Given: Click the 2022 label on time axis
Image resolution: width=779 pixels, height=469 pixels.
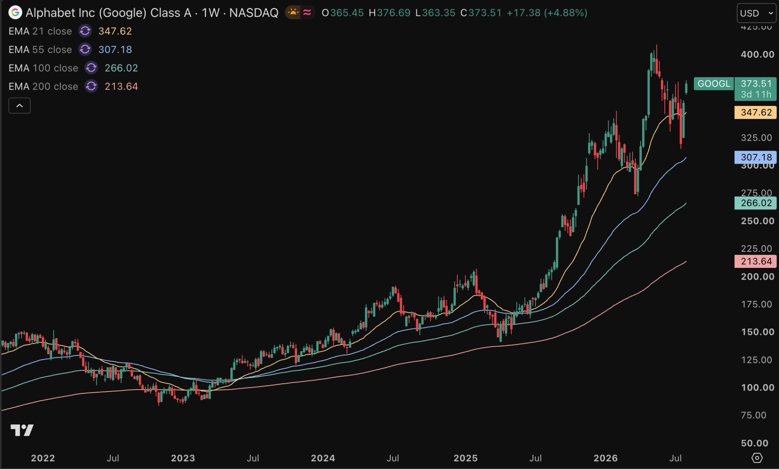Looking at the screenshot, I should tap(43, 458).
